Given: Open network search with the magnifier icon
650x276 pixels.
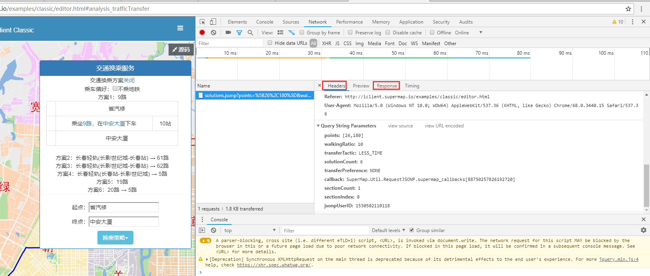Looking at the screenshot, I should (250, 33).
